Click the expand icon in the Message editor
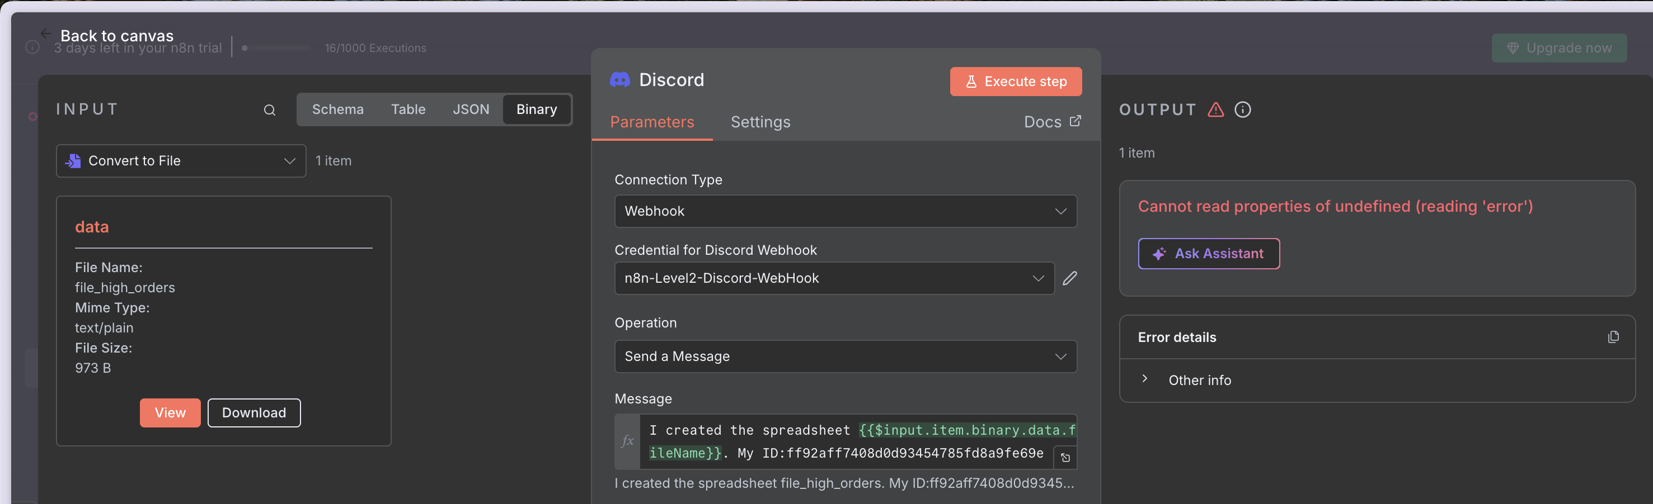This screenshot has width=1653, height=504. tap(1065, 457)
